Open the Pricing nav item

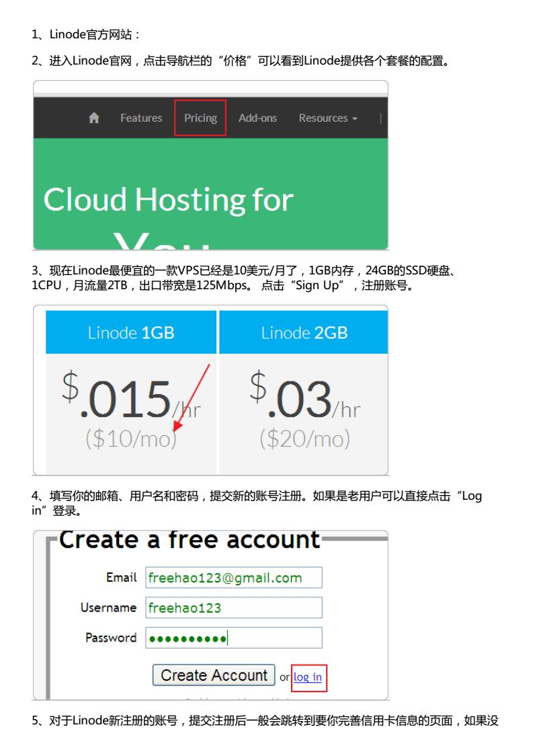[200, 118]
